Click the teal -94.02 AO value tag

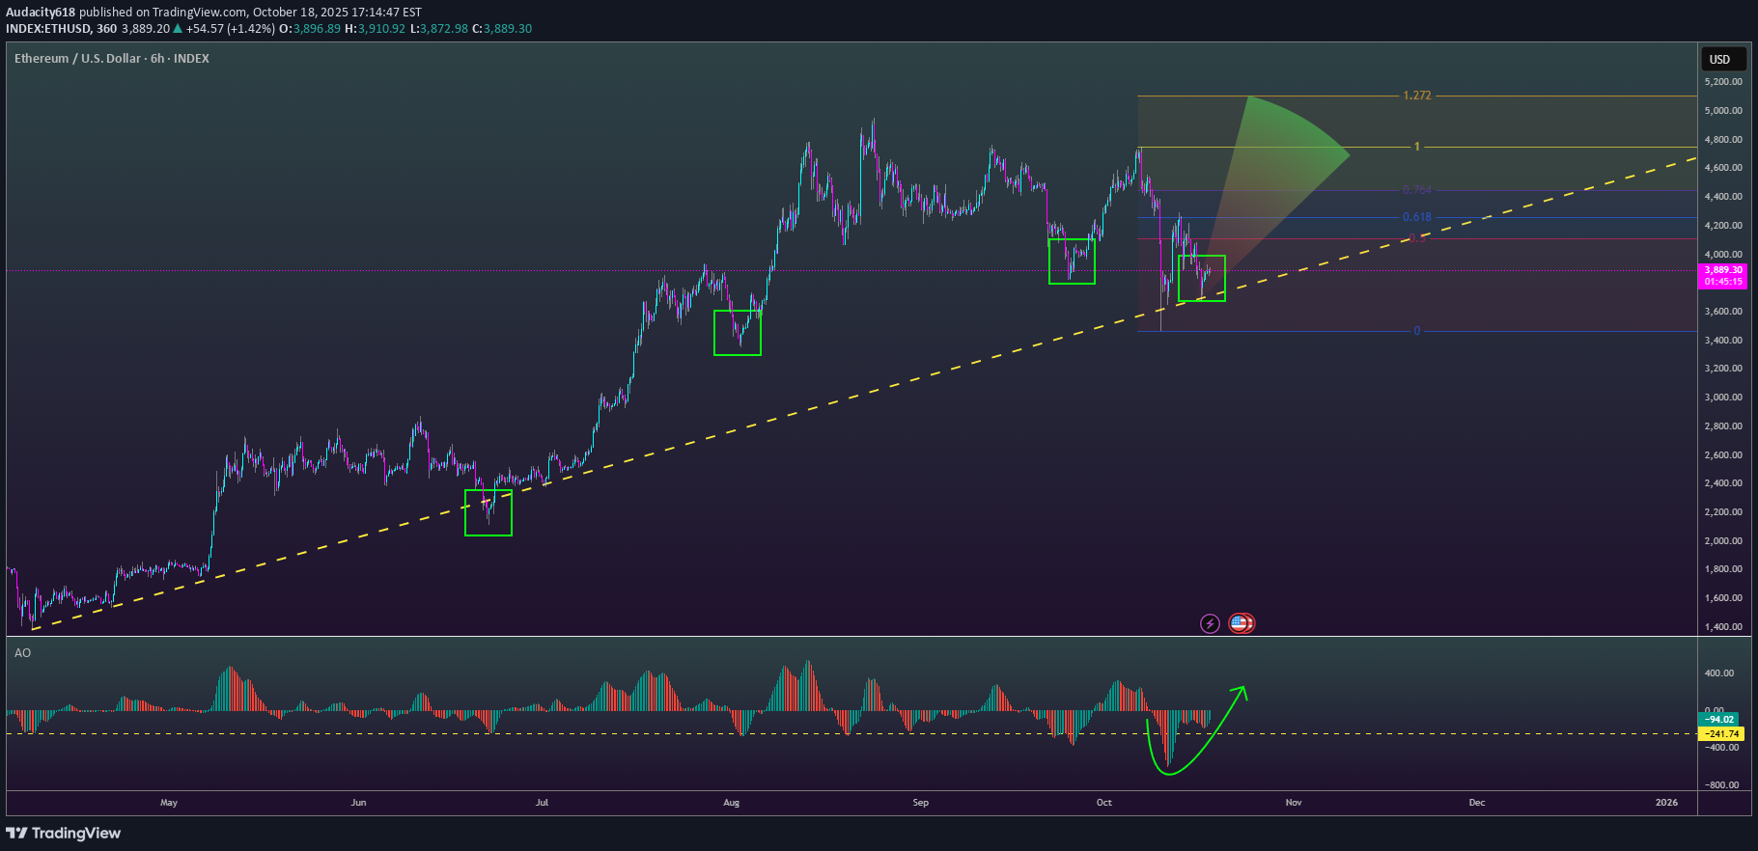click(x=1718, y=719)
